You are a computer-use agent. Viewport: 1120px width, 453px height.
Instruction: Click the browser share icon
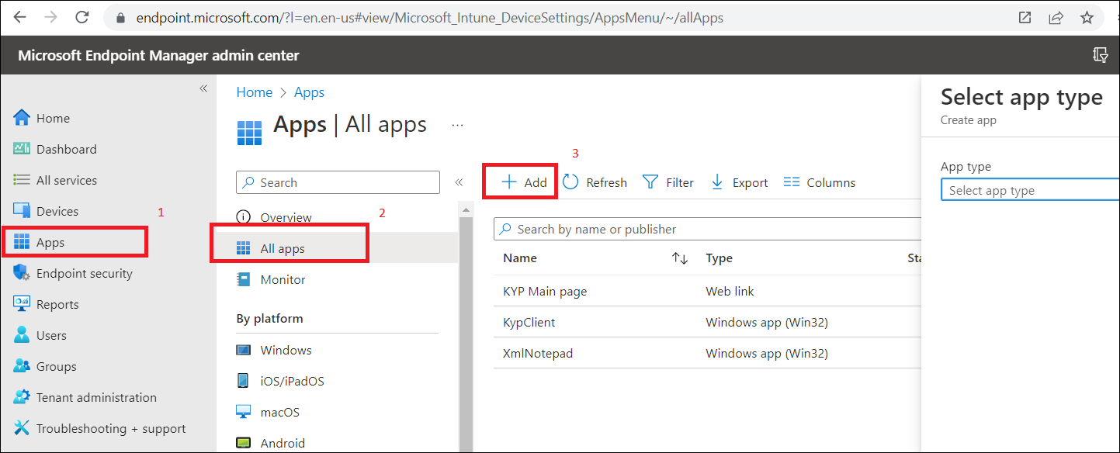[1056, 17]
